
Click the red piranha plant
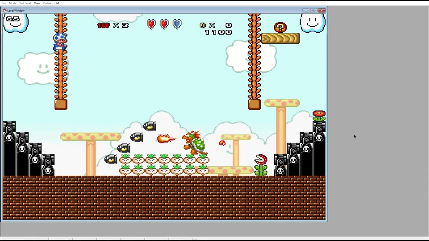click(261, 165)
